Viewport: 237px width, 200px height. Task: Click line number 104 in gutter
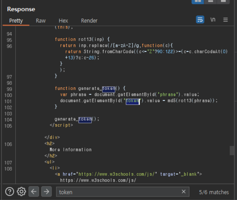tap(8, 120)
